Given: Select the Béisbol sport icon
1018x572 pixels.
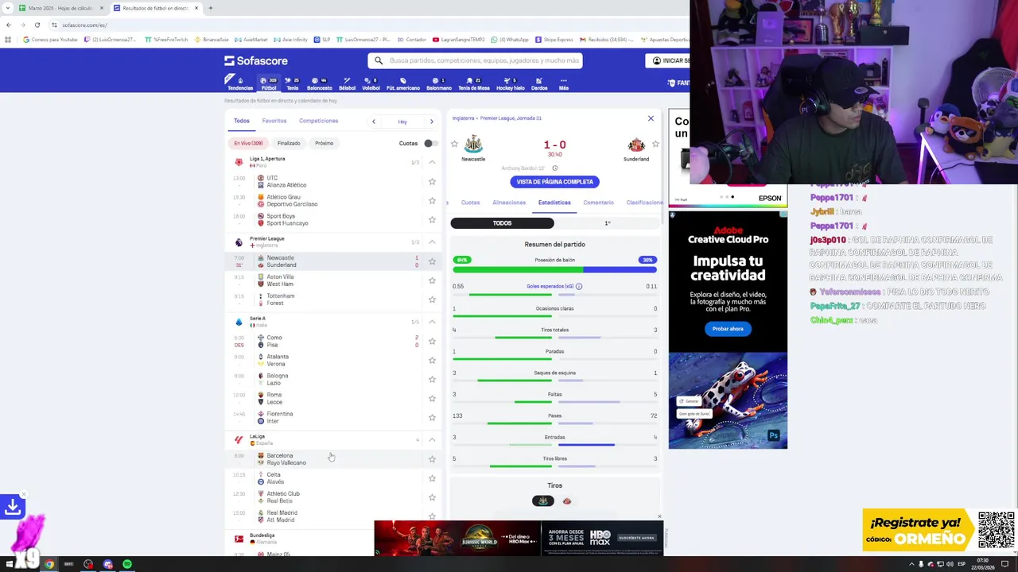Looking at the screenshot, I should 347,83.
